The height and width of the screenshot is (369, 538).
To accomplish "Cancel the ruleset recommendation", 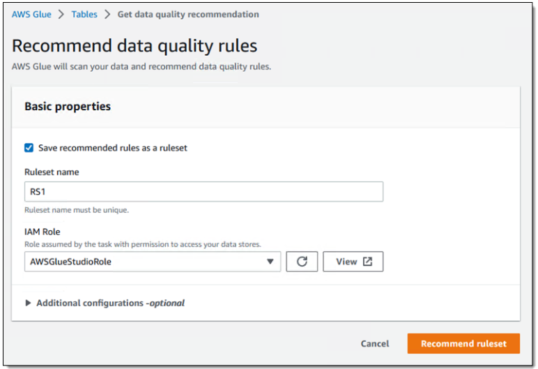I will [x=375, y=344].
